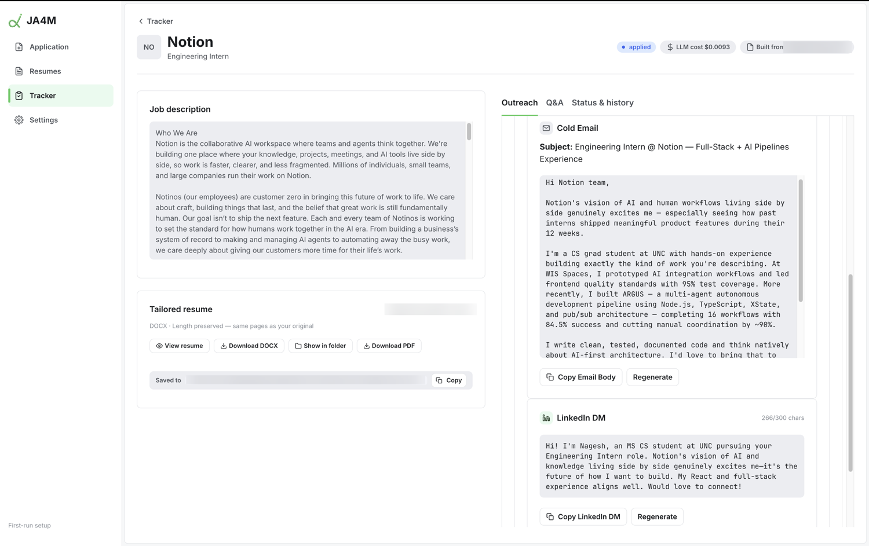
Task: Click the eye icon in View resume
Action: [159, 346]
